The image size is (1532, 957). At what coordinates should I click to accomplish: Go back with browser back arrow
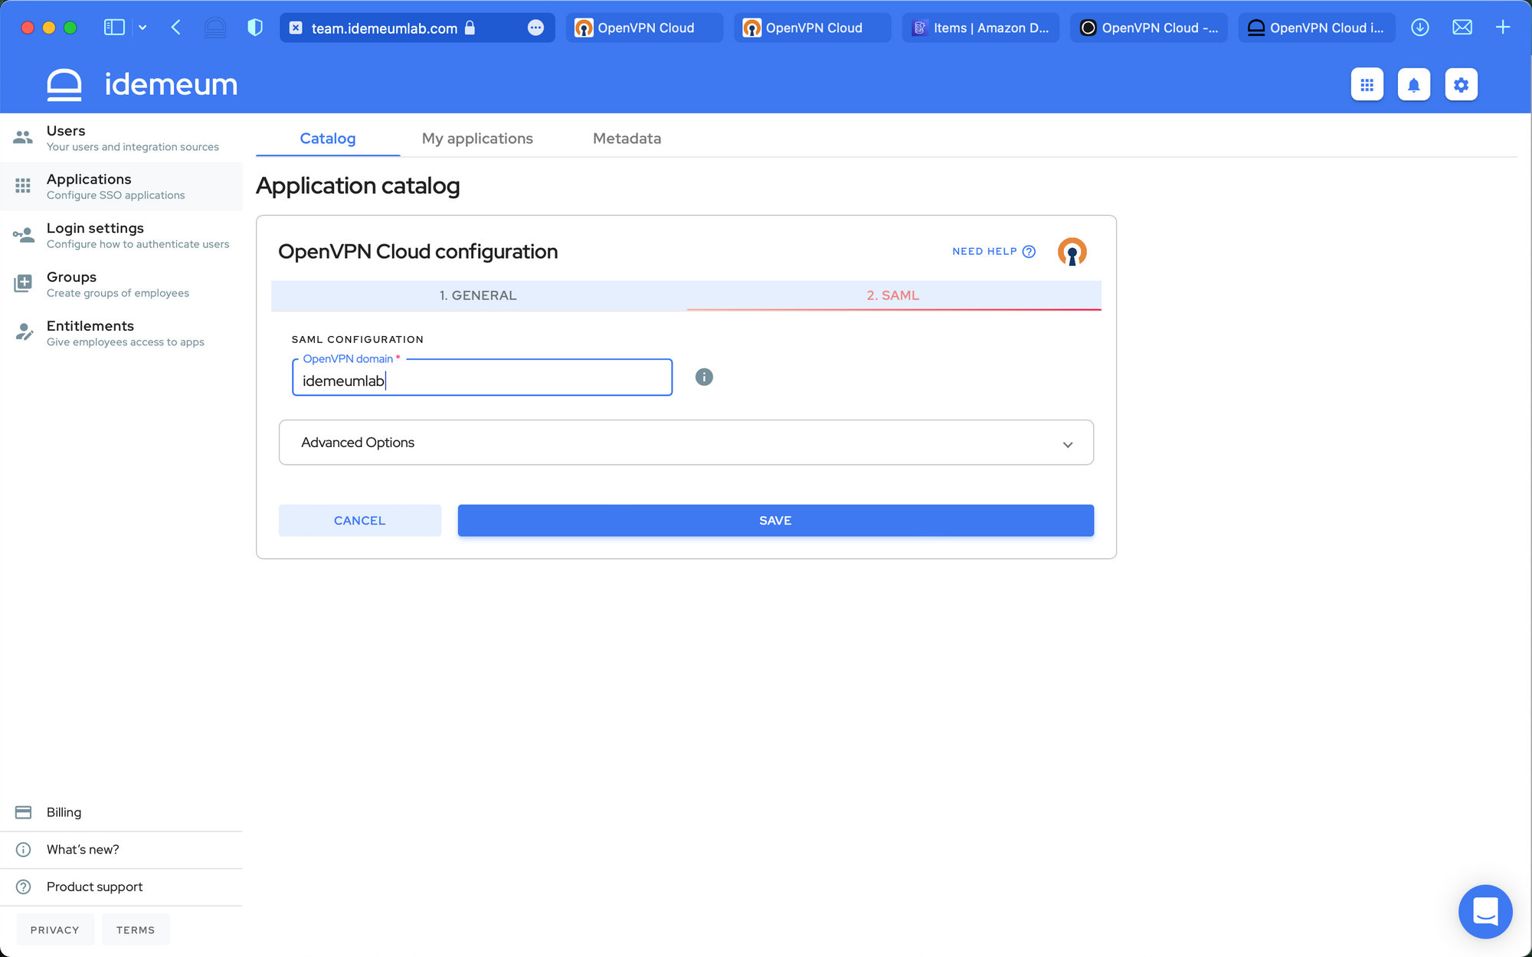tap(176, 28)
